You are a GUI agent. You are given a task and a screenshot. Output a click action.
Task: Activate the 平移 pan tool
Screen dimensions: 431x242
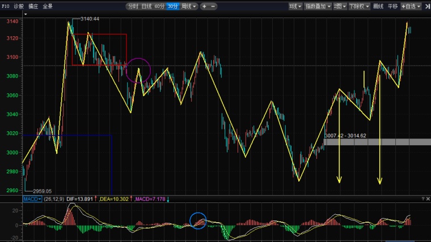click(x=392, y=6)
